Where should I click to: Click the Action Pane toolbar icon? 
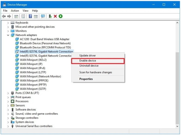click(x=36, y=16)
